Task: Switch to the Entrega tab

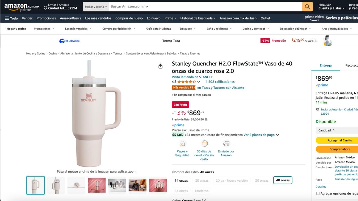Action: click(325, 66)
